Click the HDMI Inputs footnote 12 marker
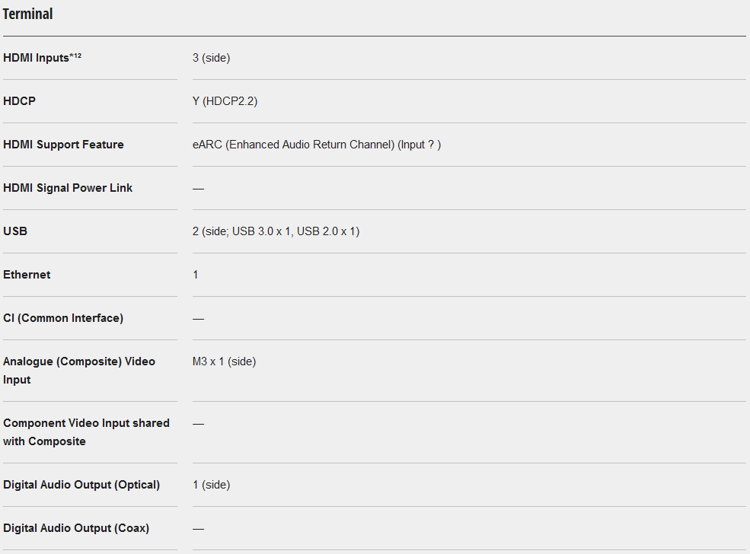Image resolution: width=750 pixels, height=554 pixels. (x=75, y=55)
